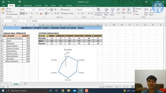Viewport: 166px width, 93px height.
Task: Open the font name dropdown Calibri
Action: pyautogui.click(x=32, y=10)
